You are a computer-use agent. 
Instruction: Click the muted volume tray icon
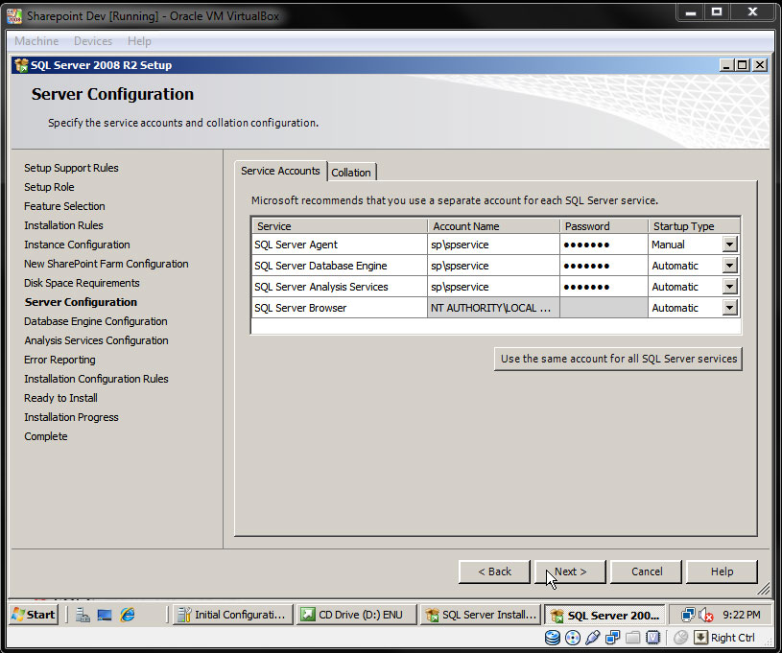point(705,615)
